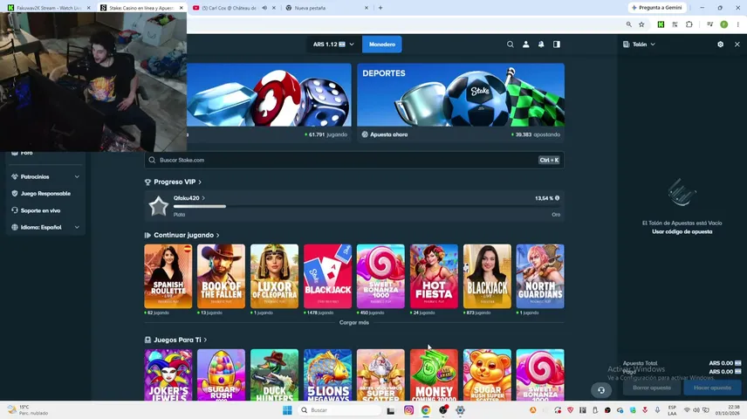Open Joker's Jewels game
Screen dimensions: 747x419
168,374
